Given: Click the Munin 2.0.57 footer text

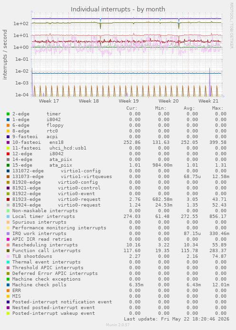Looking at the screenshot, I should pos(118,325).
